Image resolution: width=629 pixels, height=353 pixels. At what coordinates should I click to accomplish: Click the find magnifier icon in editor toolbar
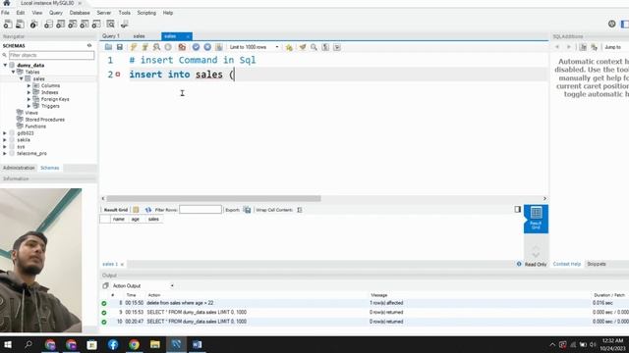pos(314,47)
